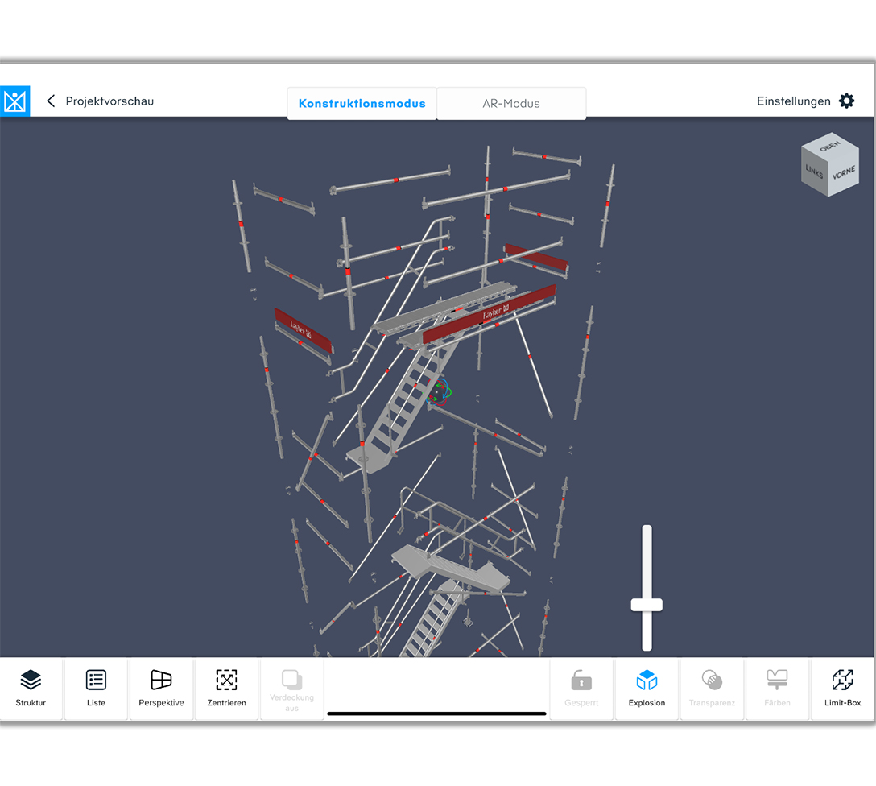Click the Projektvorschau back link
The width and height of the screenshot is (876, 786).
pos(109,101)
